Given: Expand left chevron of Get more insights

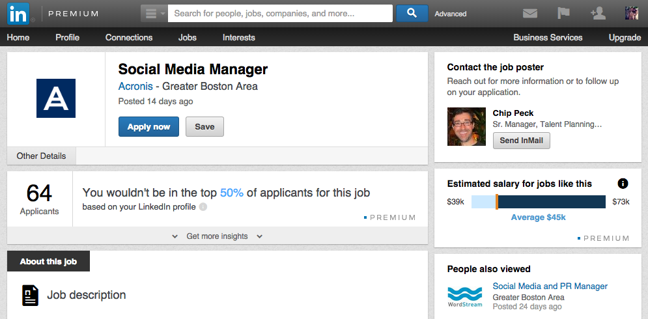Looking at the screenshot, I should pos(175,236).
